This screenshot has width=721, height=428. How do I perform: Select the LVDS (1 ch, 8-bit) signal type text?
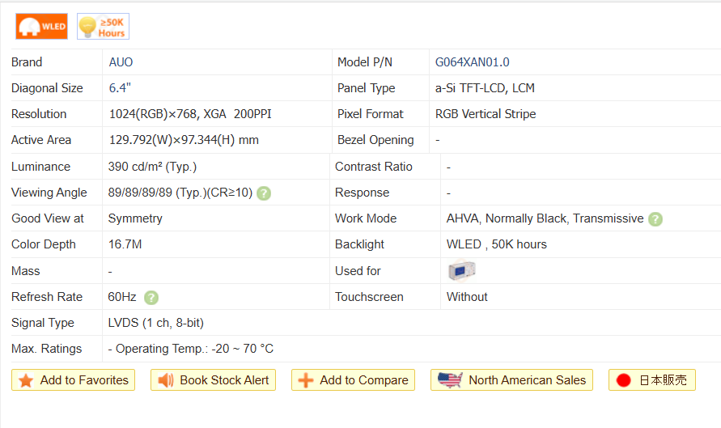[x=156, y=323]
